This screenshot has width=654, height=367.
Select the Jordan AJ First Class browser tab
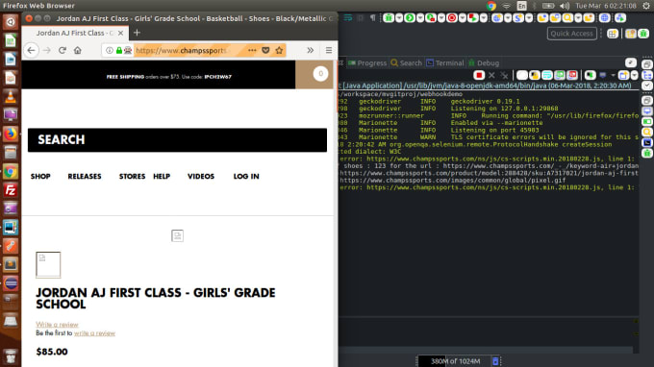tap(75, 33)
